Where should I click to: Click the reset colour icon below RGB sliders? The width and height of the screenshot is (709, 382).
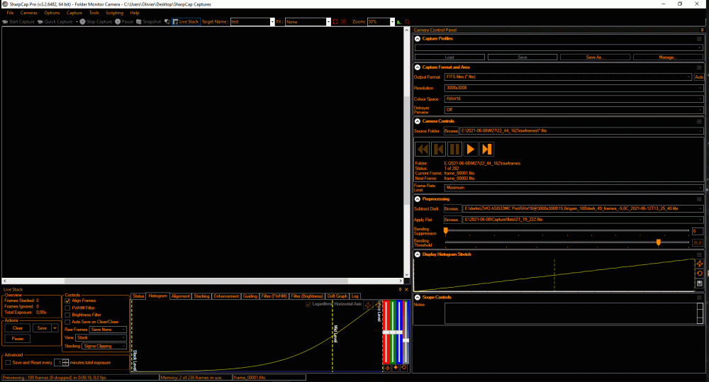[404, 368]
